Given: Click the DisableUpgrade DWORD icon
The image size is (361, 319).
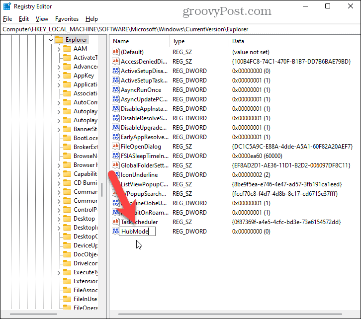Looking at the screenshot, I should 116,127.
